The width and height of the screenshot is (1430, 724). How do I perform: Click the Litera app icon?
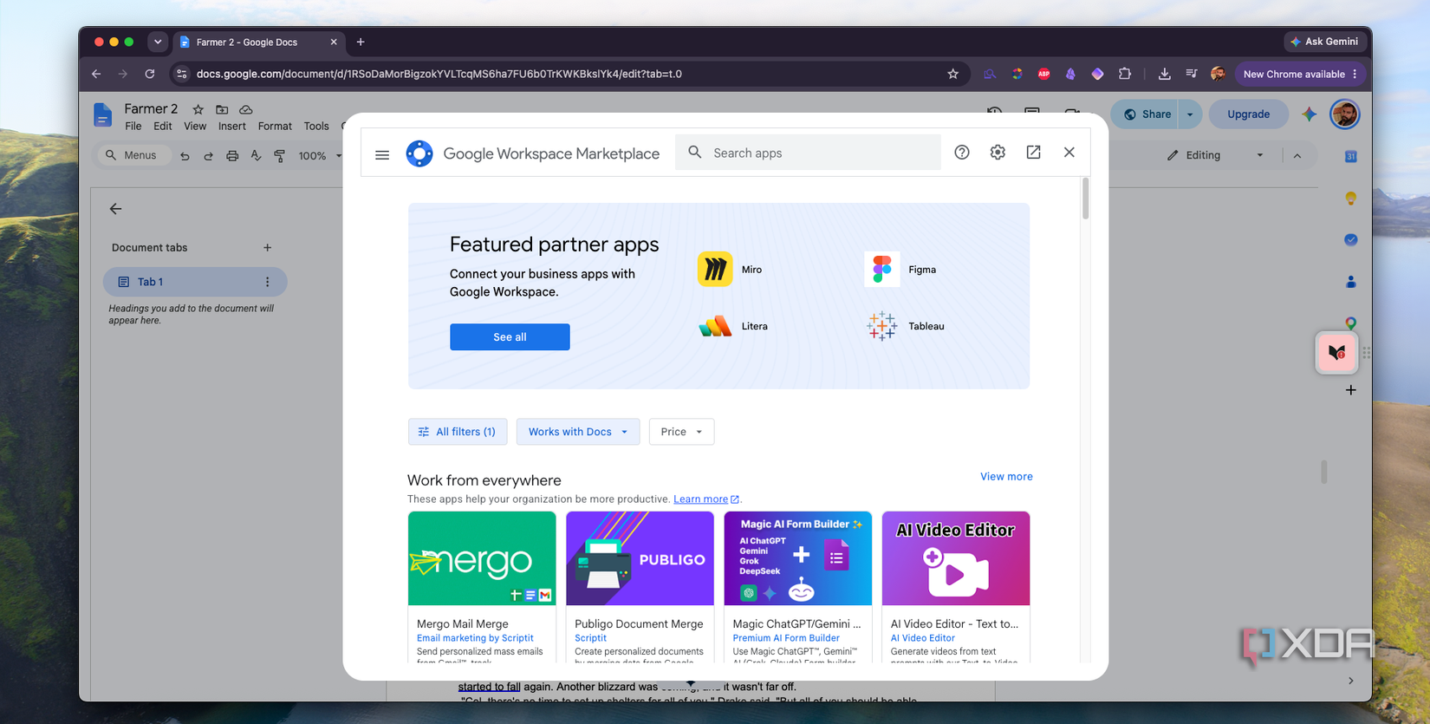[715, 327]
